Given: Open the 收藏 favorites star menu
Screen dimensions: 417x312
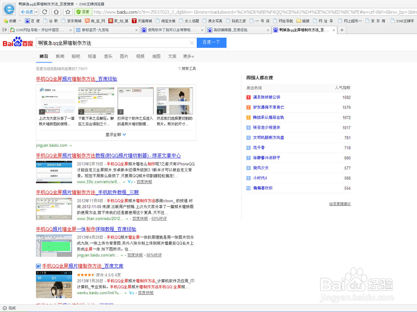Looking at the screenshot, I should pos(10,21).
